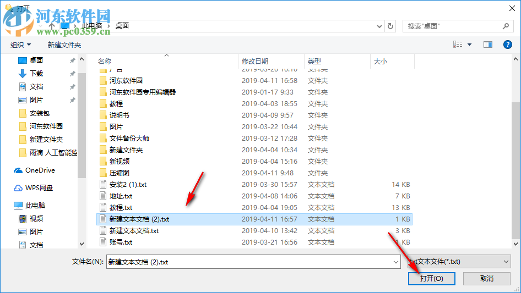Screen dimensions: 521x293
Task: Click text file icon of 账号.txt
Action: tap(103, 242)
